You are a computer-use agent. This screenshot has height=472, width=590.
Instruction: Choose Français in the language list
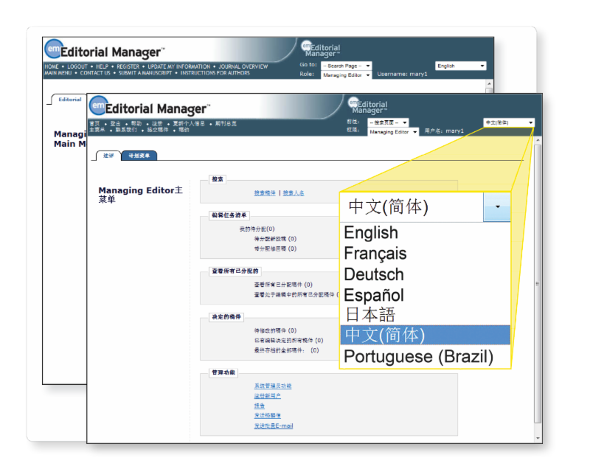pos(375,254)
